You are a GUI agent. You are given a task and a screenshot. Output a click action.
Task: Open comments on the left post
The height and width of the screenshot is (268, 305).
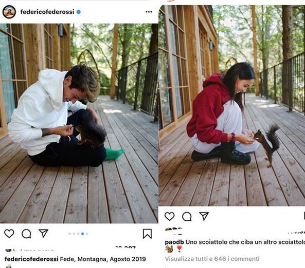(26, 234)
